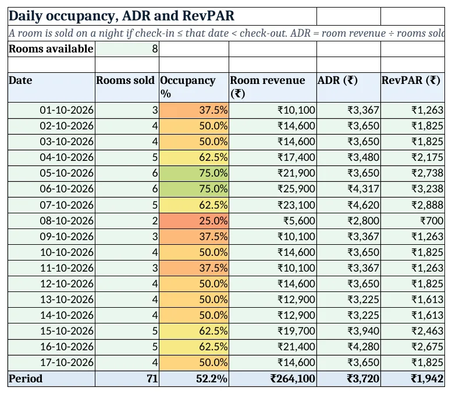
Task: Click occupancy 75.0% for 05-10-2026
Action: tap(194, 173)
